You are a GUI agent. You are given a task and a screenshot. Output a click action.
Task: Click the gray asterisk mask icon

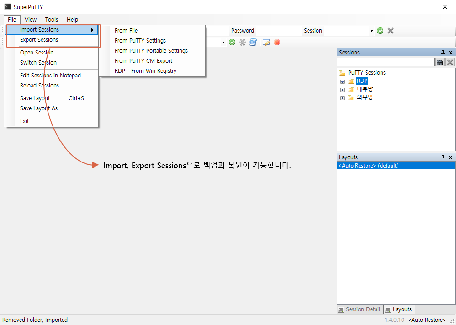243,43
